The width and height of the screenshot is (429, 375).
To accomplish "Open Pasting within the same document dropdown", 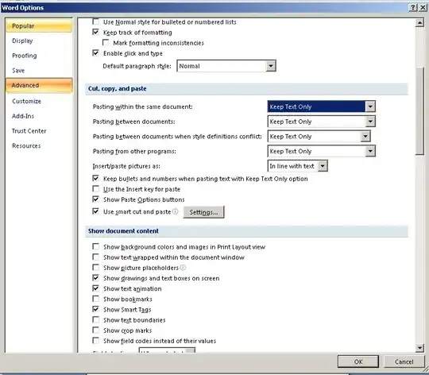I will point(370,106).
